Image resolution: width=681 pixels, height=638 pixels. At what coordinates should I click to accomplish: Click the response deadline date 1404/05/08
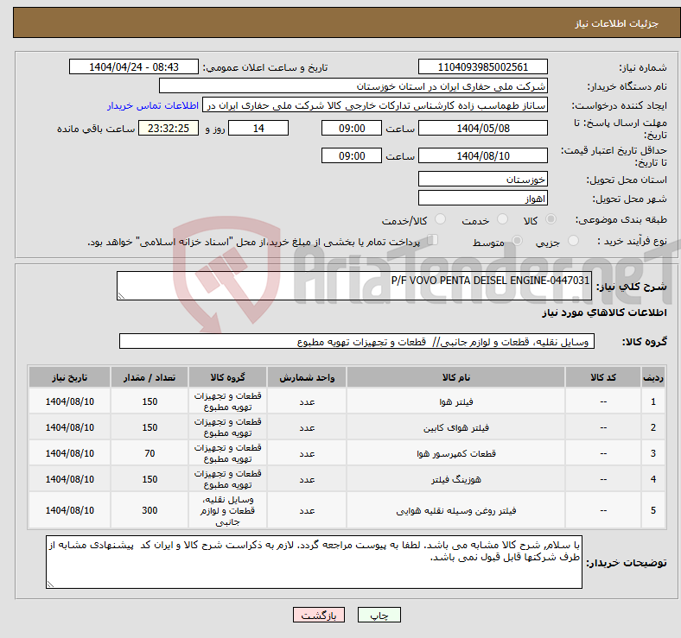click(482, 128)
